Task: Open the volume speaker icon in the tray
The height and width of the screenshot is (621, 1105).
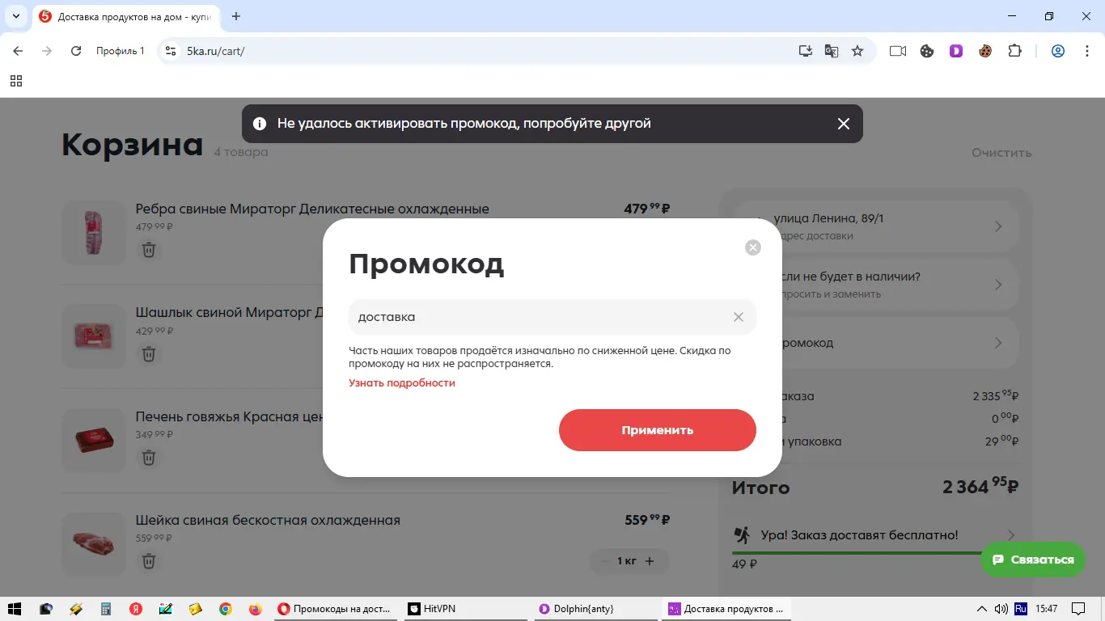Action: [x=1001, y=609]
